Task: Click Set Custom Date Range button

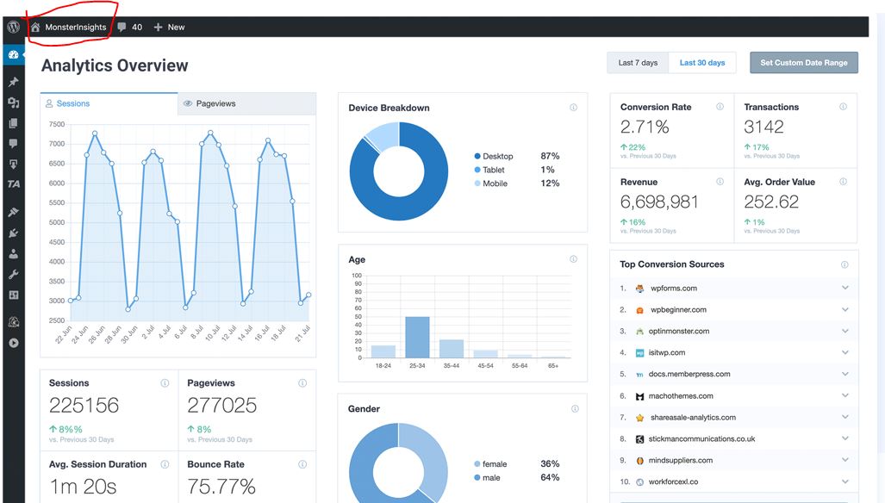Action: 804,63
